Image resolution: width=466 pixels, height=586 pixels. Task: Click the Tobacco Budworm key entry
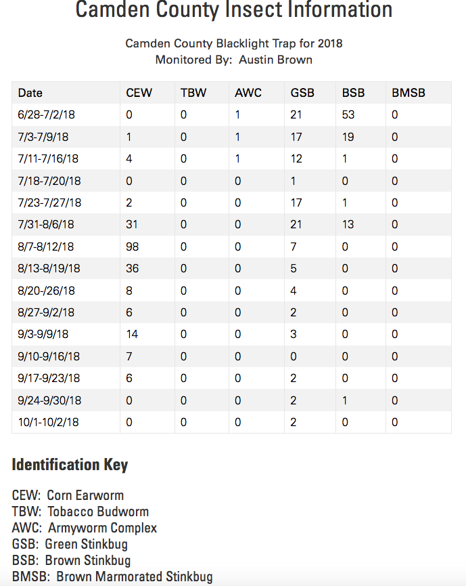(80, 511)
